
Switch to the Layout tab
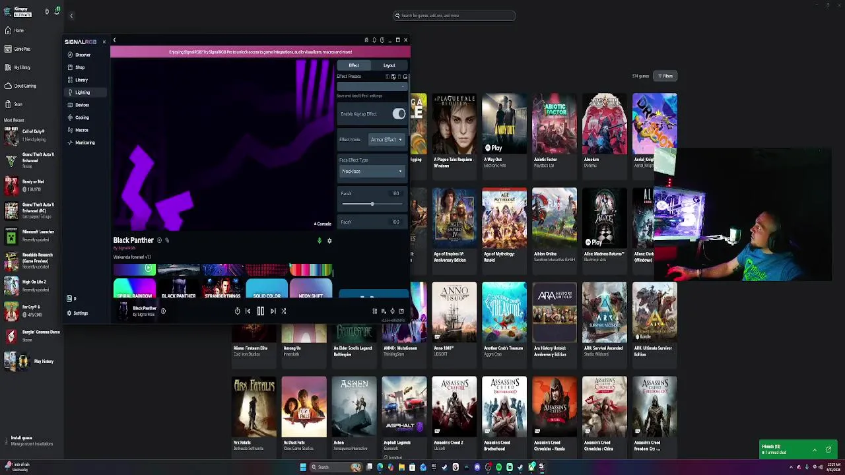point(389,65)
